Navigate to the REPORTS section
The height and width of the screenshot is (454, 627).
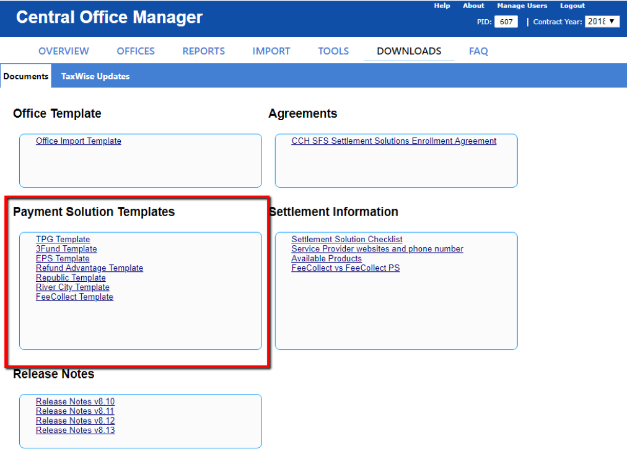(203, 51)
